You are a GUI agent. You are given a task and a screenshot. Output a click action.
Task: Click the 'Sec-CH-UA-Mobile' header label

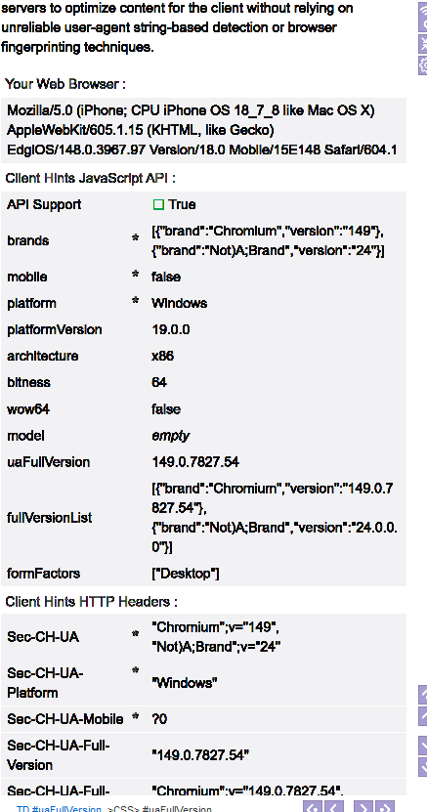click(65, 719)
